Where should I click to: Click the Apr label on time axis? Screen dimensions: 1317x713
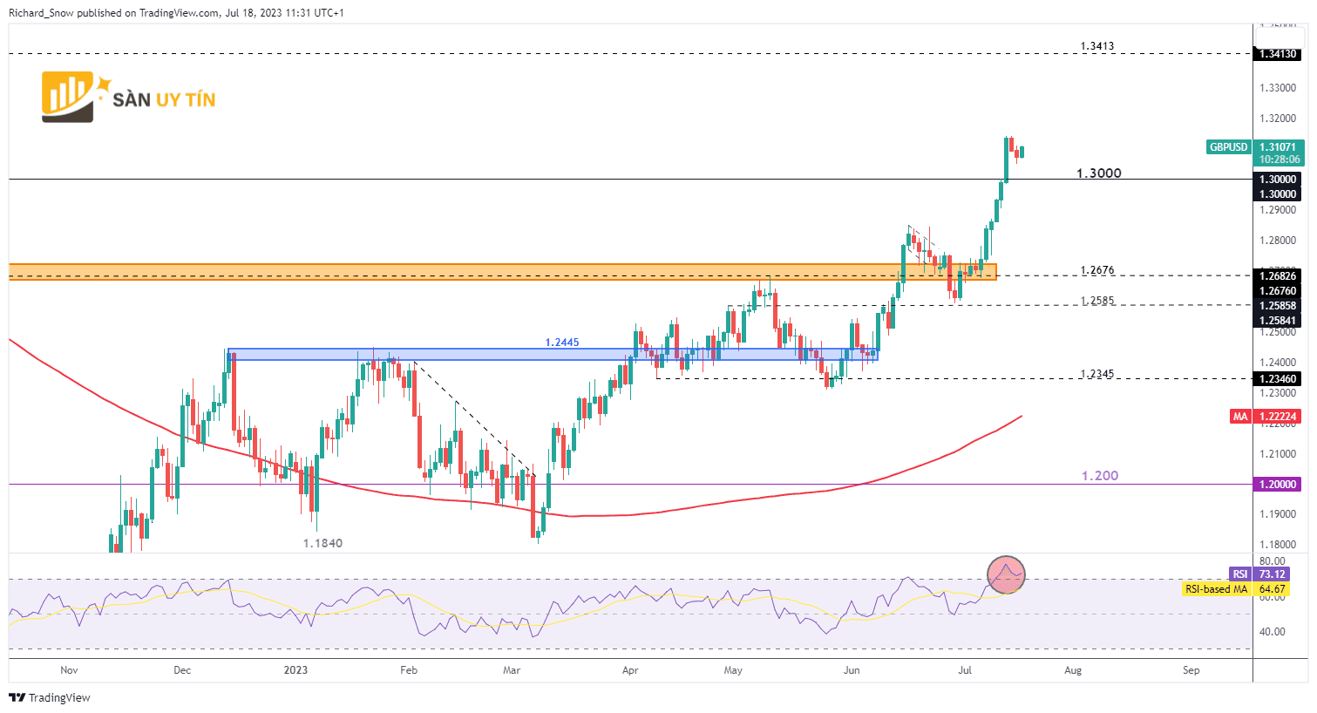tap(630, 670)
